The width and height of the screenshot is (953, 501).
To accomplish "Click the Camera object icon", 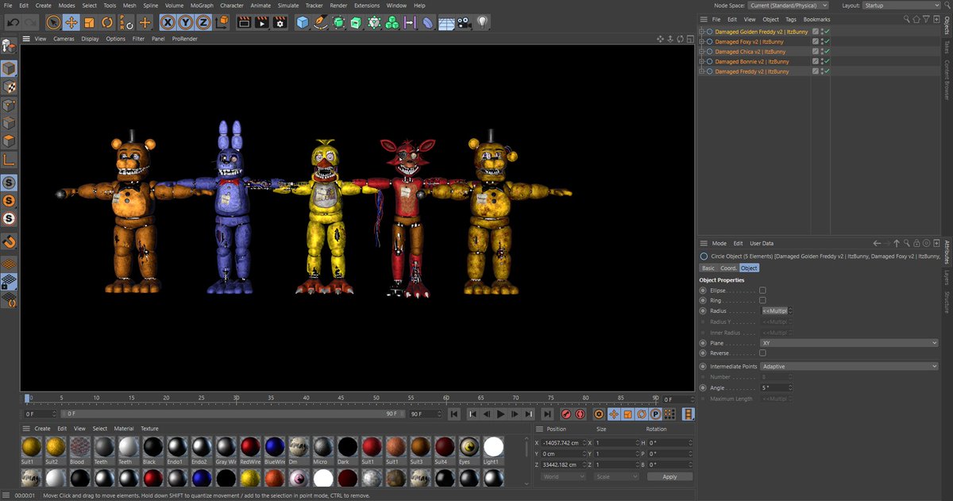I will (464, 22).
